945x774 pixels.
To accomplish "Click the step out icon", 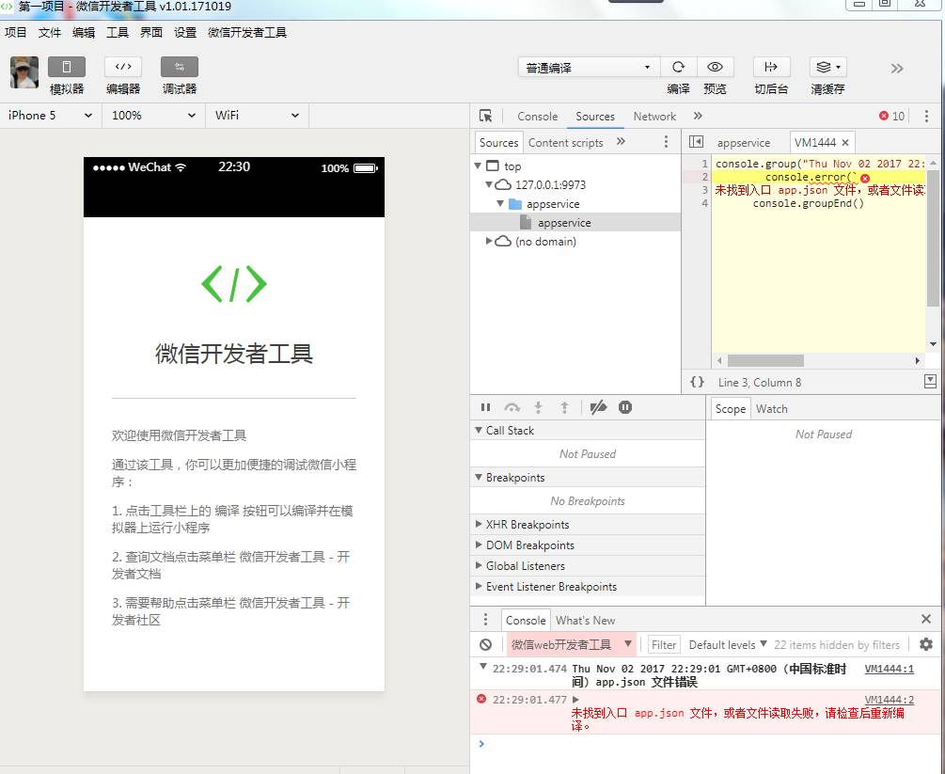I will [x=564, y=407].
